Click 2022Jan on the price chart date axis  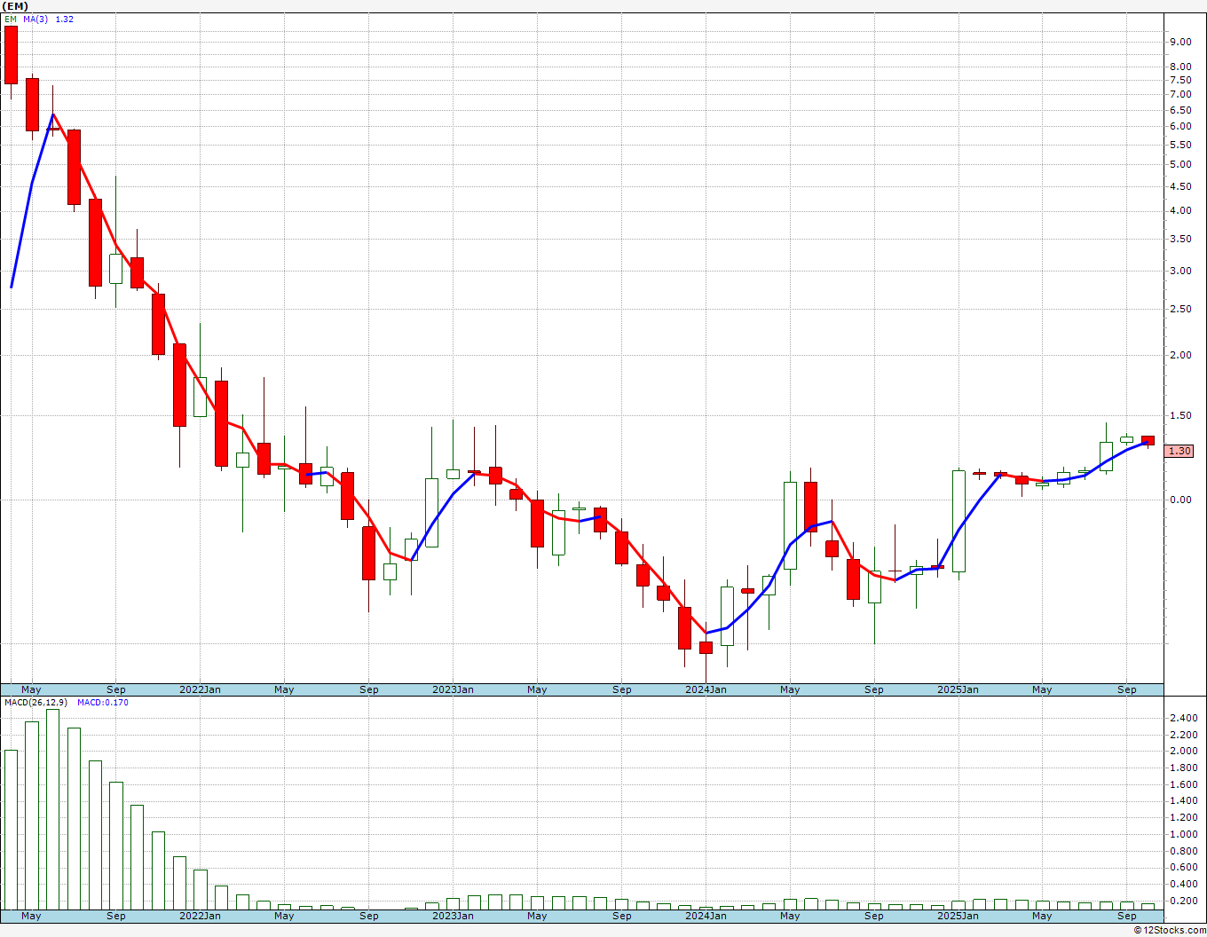[200, 689]
